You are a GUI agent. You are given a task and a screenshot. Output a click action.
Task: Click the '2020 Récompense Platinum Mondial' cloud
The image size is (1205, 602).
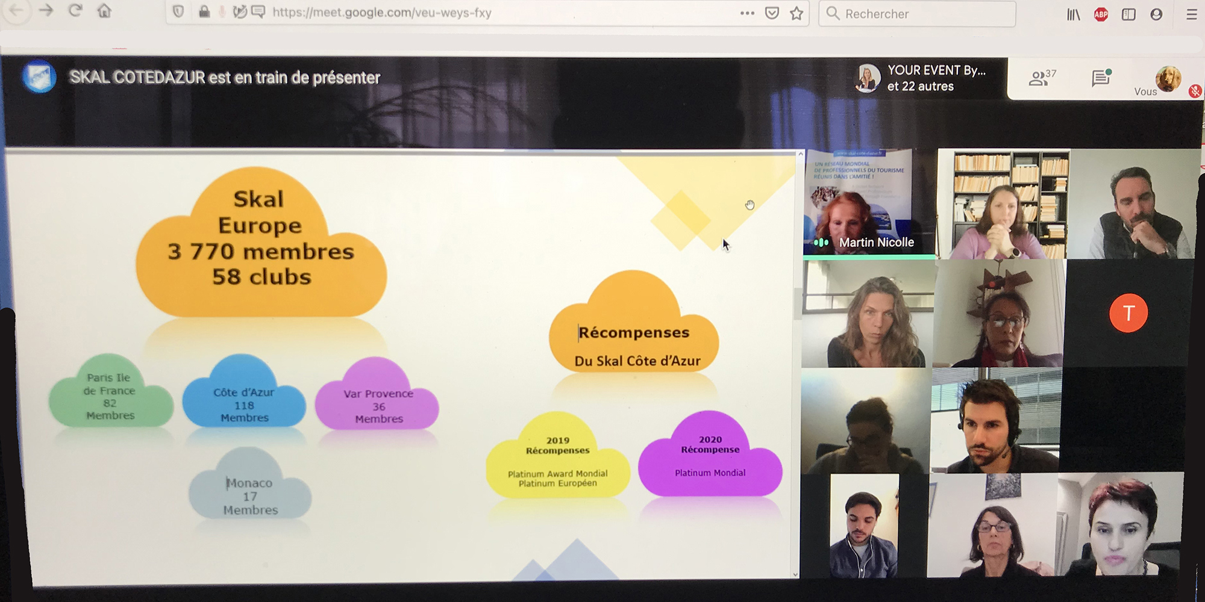coord(710,455)
